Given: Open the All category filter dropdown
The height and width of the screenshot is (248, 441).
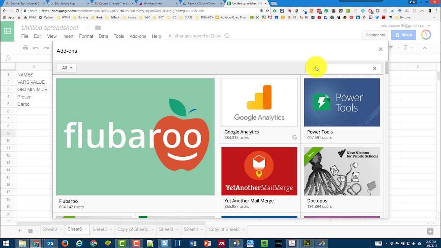Looking at the screenshot, I should (67, 68).
